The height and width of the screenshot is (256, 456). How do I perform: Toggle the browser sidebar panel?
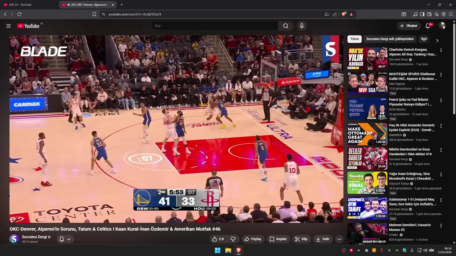(x=422, y=14)
